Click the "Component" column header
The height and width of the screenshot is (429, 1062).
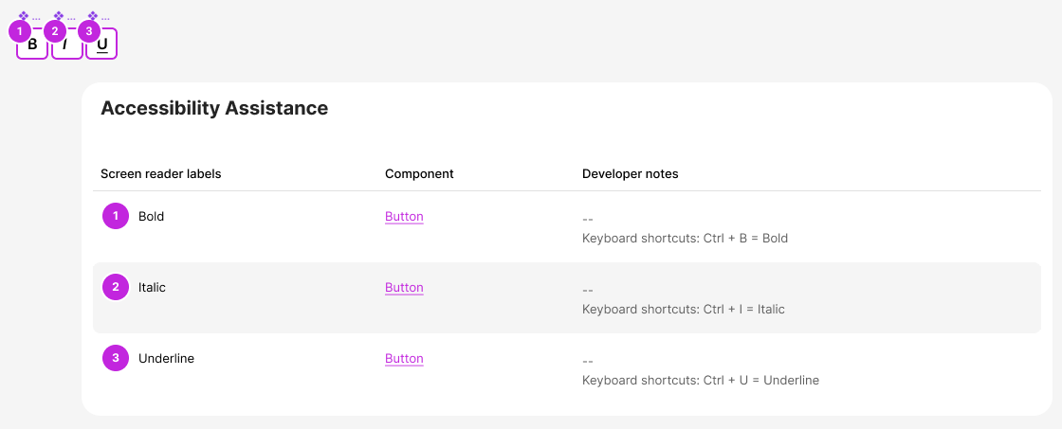(x=419, y=174)
